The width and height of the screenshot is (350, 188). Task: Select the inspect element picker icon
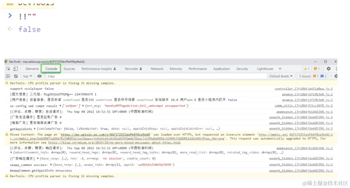pyautogui.click(x=8, y=69)
